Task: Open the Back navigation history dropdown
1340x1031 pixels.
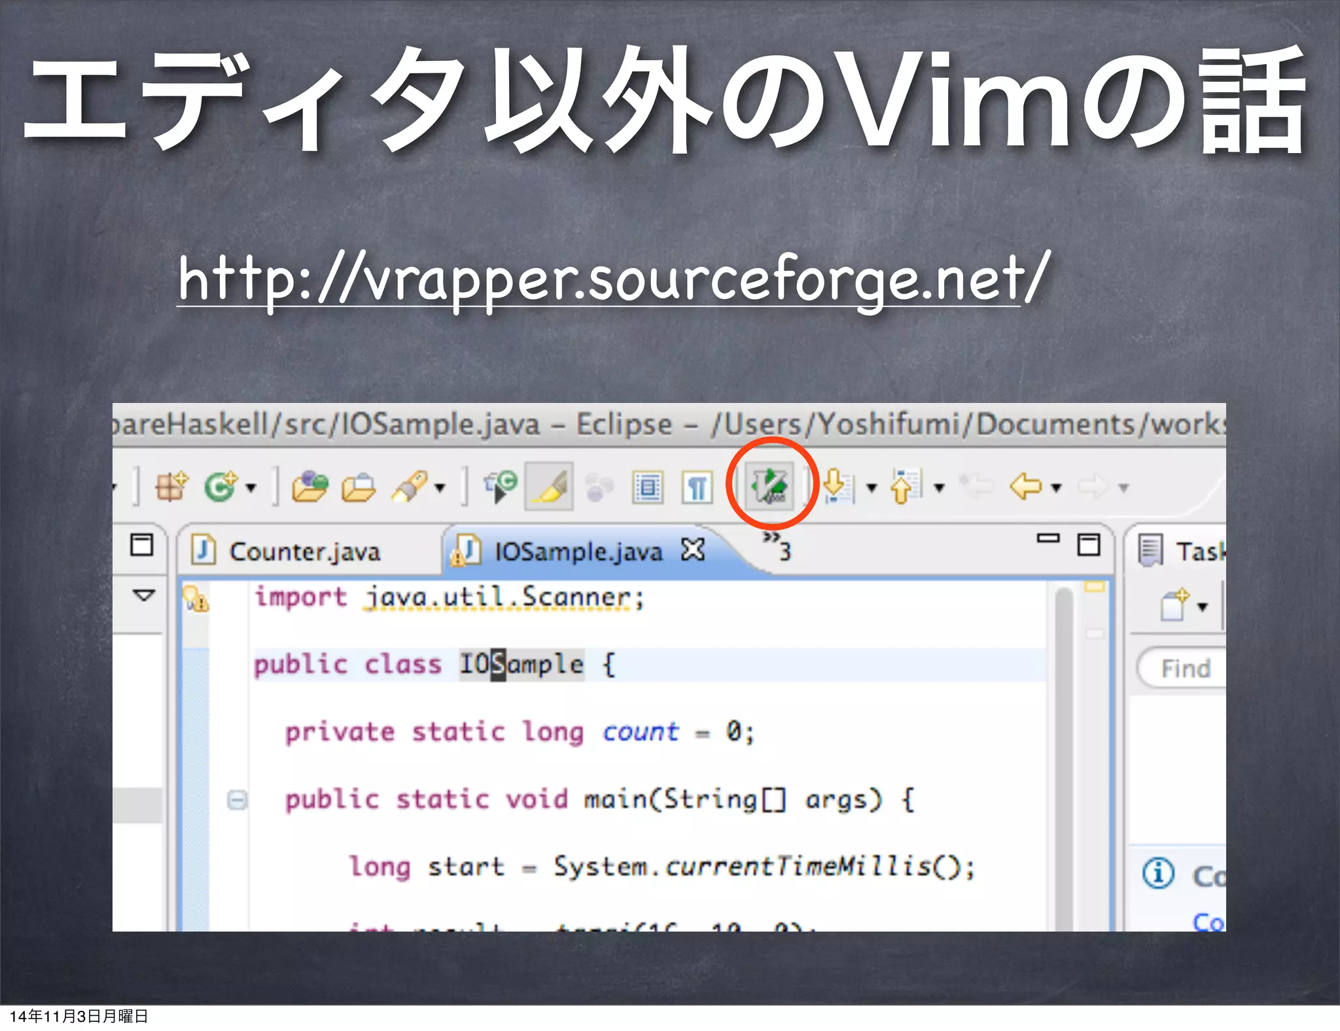Action: click(x=1056, y=487)
